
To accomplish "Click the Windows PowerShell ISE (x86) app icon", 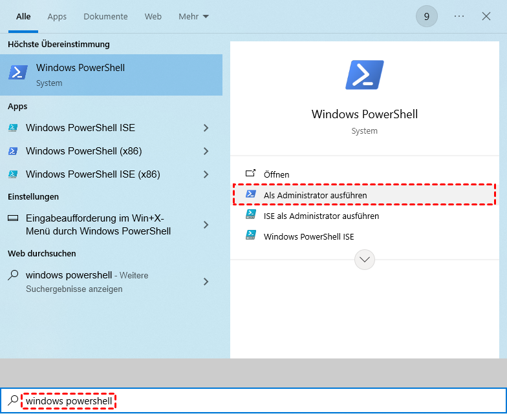I will point(13,174).
